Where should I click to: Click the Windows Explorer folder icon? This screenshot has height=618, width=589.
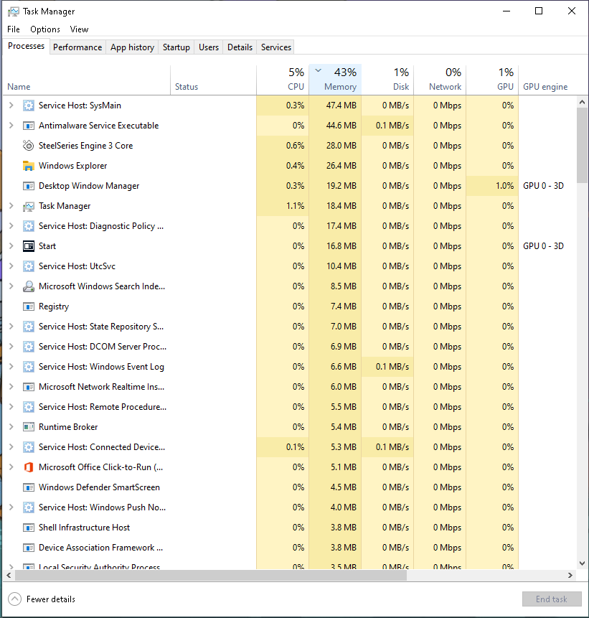point(29,166)
